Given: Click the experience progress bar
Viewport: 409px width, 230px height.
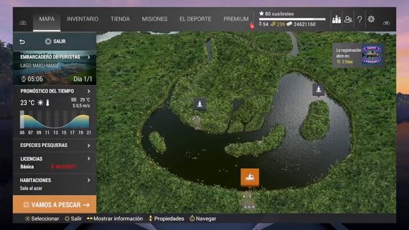Looking at the screenshot, I should [x=293, y=19].
